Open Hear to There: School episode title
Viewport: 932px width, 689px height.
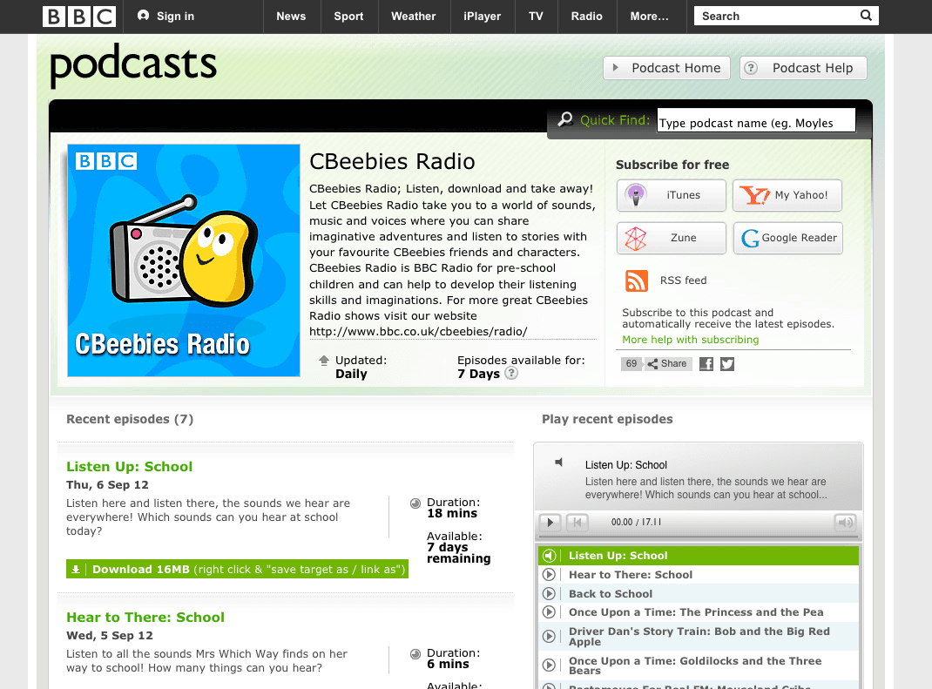tap(145, 617)
